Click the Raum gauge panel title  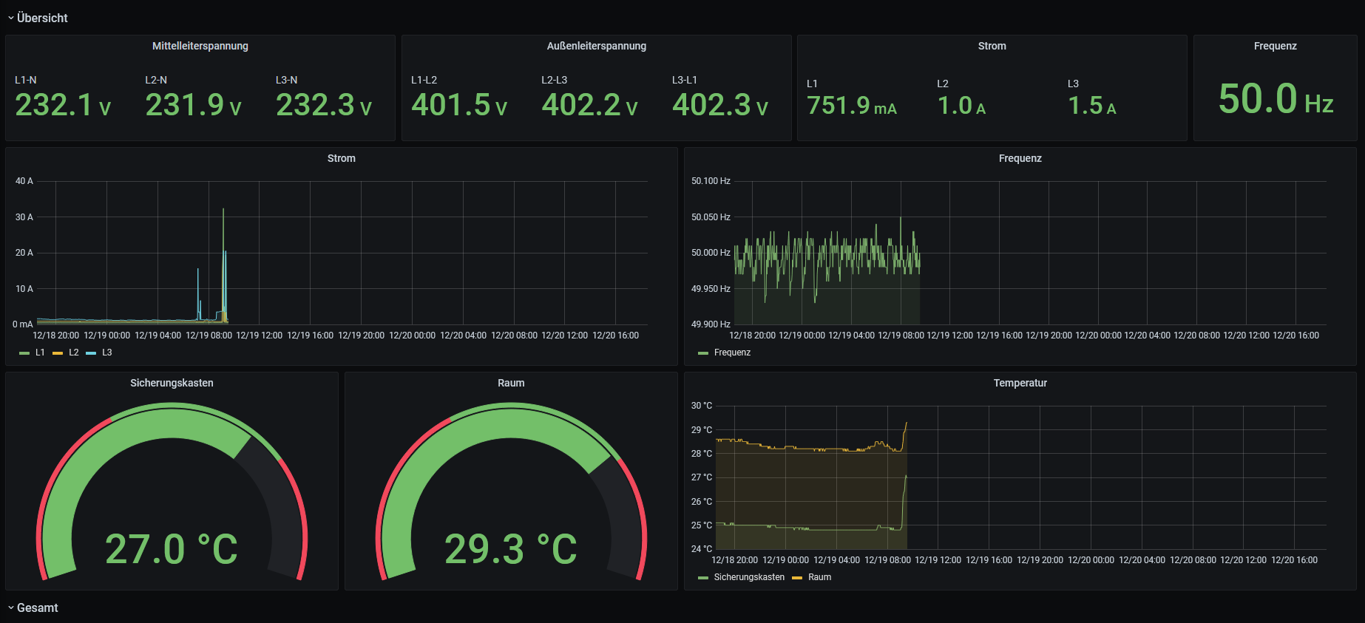[511, 383]
